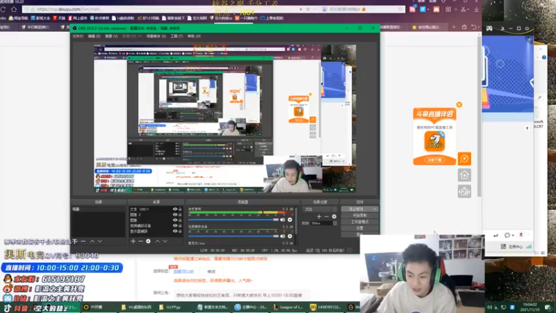The image size is (556, 313).
Task: Toggle visibility of 图像 2 source
Action: pyautogui.click(x=175, y=215)
